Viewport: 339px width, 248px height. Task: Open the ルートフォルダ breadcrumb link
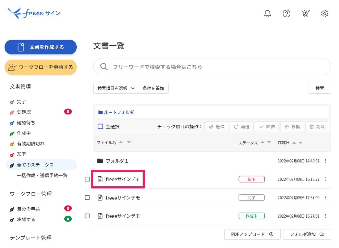point(119,112)
